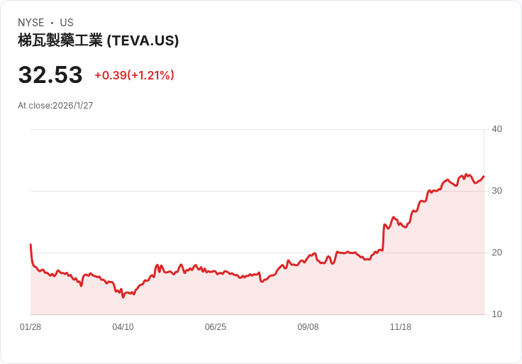Click the 30 y-axis price label
522x364 pixels.
(x=496, y=191)
